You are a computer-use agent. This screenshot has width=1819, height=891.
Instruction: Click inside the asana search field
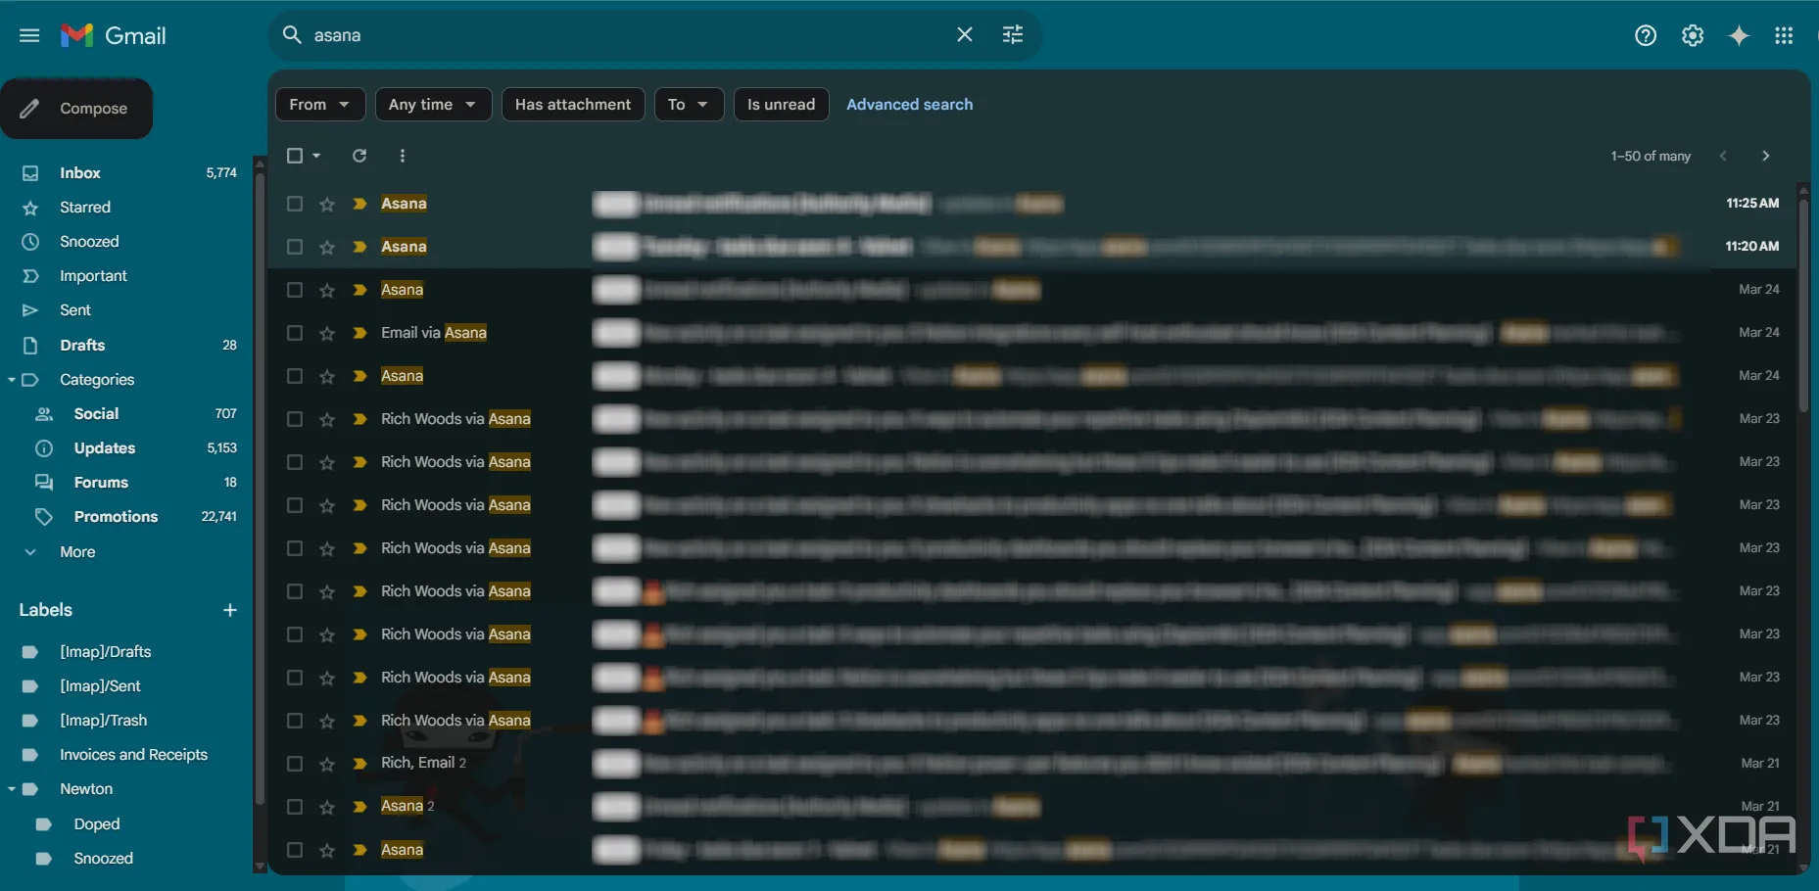pyautogui.click(x=627, y=35)
